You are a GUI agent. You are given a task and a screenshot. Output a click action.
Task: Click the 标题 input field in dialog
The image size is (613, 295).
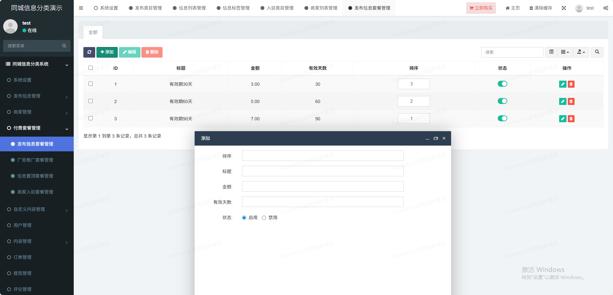[x=323, y=171]
